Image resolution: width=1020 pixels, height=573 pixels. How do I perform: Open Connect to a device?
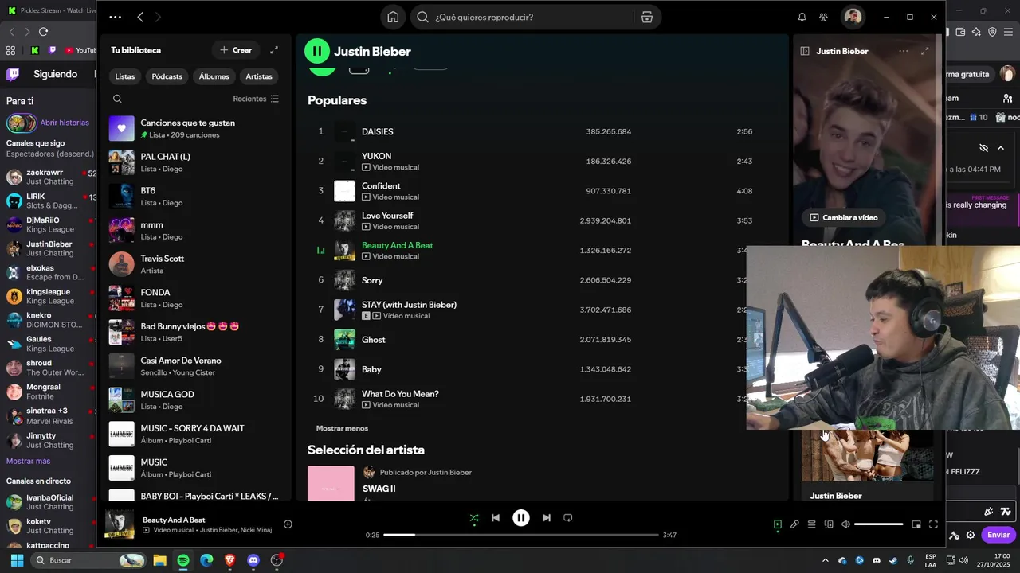829,524
